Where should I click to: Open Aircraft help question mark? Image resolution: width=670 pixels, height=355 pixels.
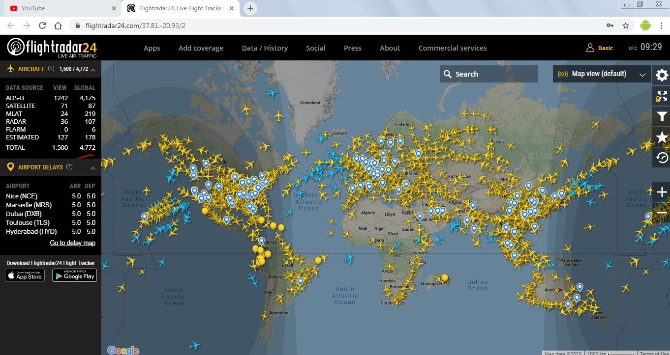(51, 69)
